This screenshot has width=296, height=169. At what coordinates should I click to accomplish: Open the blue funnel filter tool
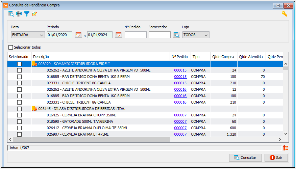click(27, 14)
